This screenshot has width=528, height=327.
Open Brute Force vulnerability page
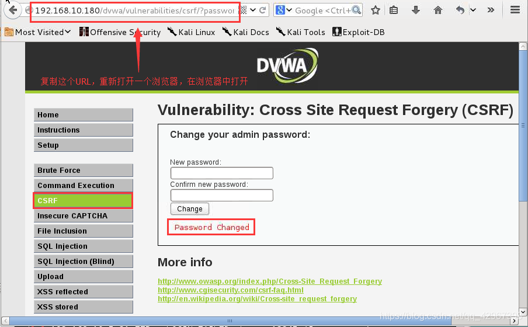click(83, 171)
